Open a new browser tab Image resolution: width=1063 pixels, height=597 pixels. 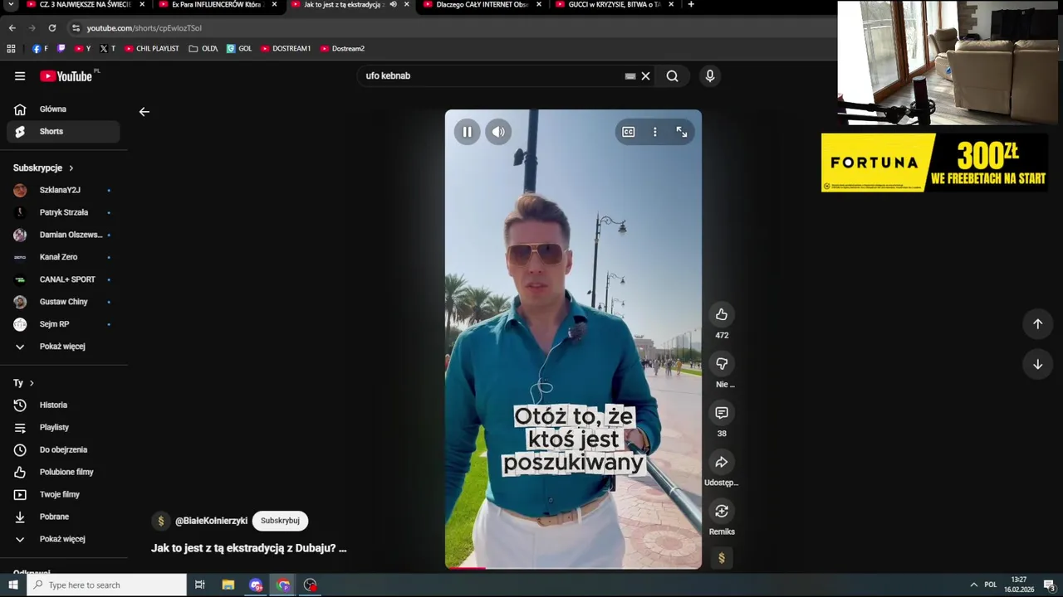691,4
